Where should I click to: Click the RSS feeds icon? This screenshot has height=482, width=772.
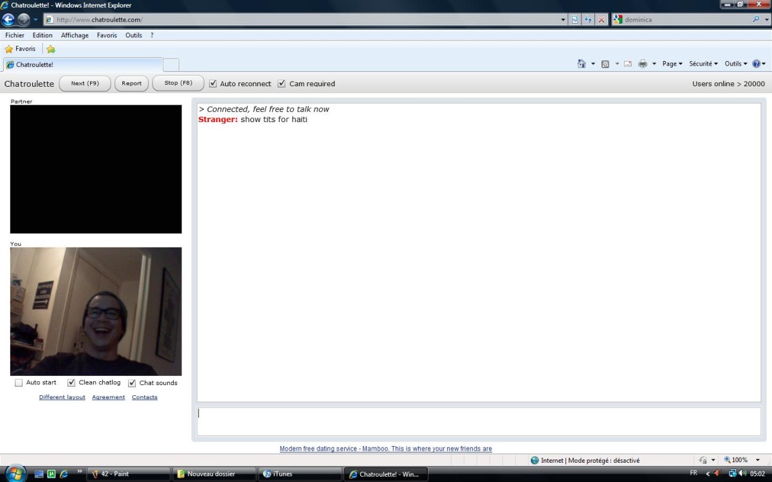pos(605,64)
